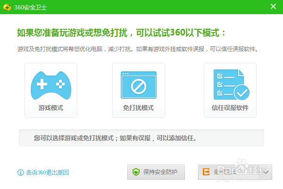The width and height of the screenshot is (283, 189).
Task: Click the green shield icon on 保持安全防护
Action: [136, 172]
